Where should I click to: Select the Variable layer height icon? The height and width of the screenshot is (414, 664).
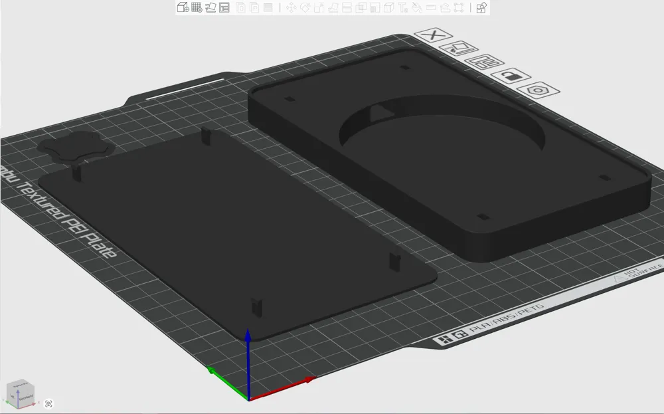click(x=268, y=7)
